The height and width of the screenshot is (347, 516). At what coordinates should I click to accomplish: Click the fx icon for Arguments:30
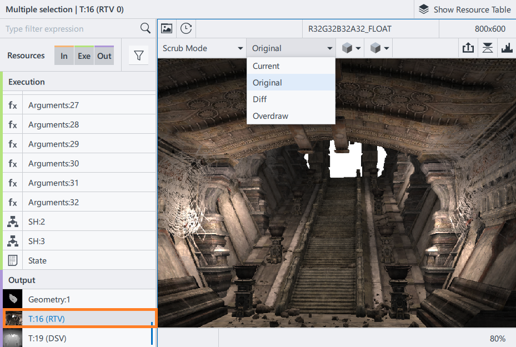pos(13,163)
